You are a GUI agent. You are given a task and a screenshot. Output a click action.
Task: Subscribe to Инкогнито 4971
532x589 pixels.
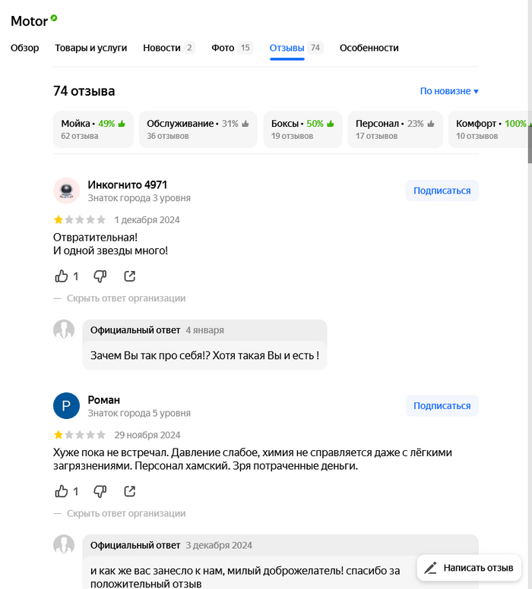point(442,191)
